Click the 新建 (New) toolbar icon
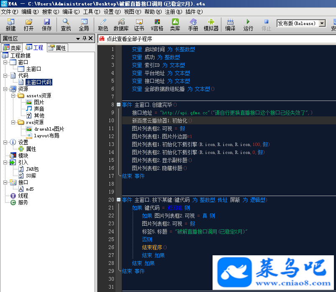Screen dimensions: 336x292 tap(10, 25)
